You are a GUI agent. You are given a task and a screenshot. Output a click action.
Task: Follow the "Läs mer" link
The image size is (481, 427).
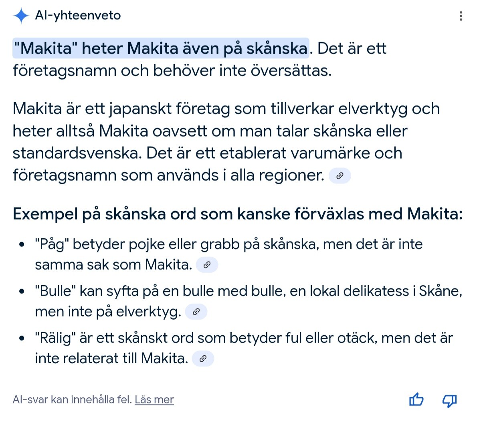tap(154, 400)
